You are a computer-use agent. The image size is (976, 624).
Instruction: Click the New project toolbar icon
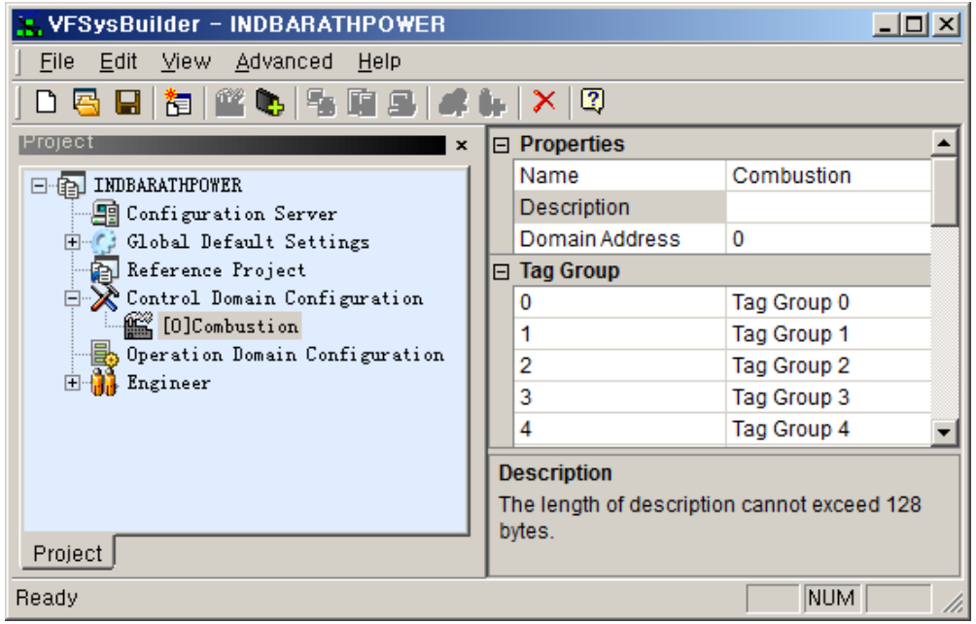(46, 101)
